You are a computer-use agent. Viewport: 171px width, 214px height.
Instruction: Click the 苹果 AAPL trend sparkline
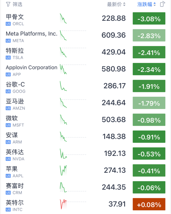pos(63,170)
